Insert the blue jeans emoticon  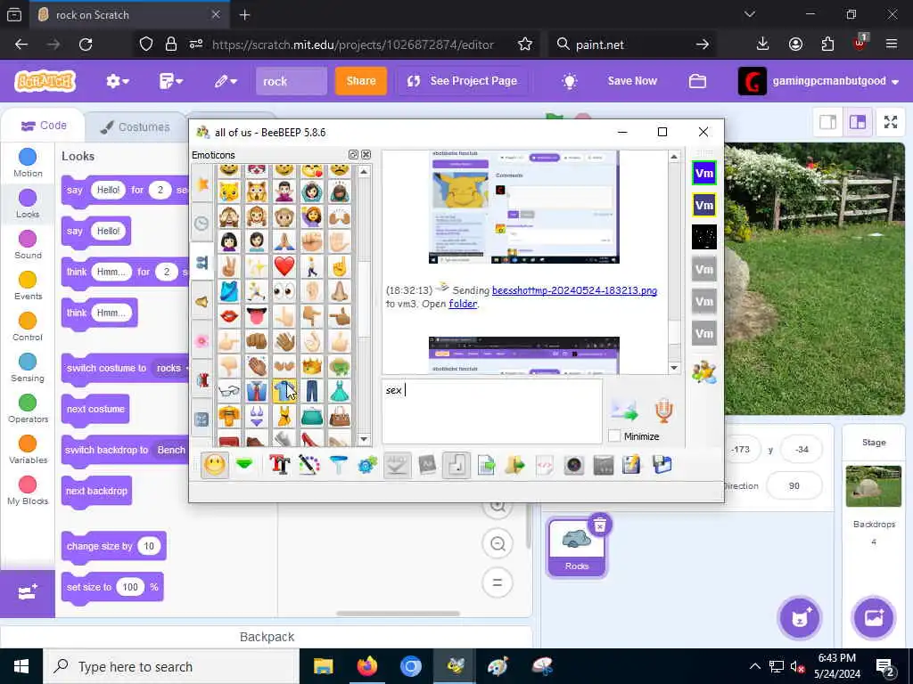click(x=311, y=391)
